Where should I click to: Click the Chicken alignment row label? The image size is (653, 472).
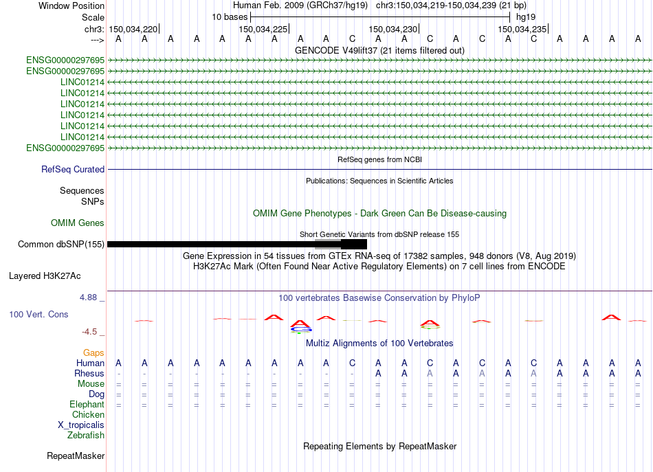point(88,415)
